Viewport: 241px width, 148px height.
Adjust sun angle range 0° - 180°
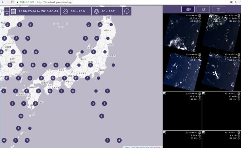[x=109, y=11]
